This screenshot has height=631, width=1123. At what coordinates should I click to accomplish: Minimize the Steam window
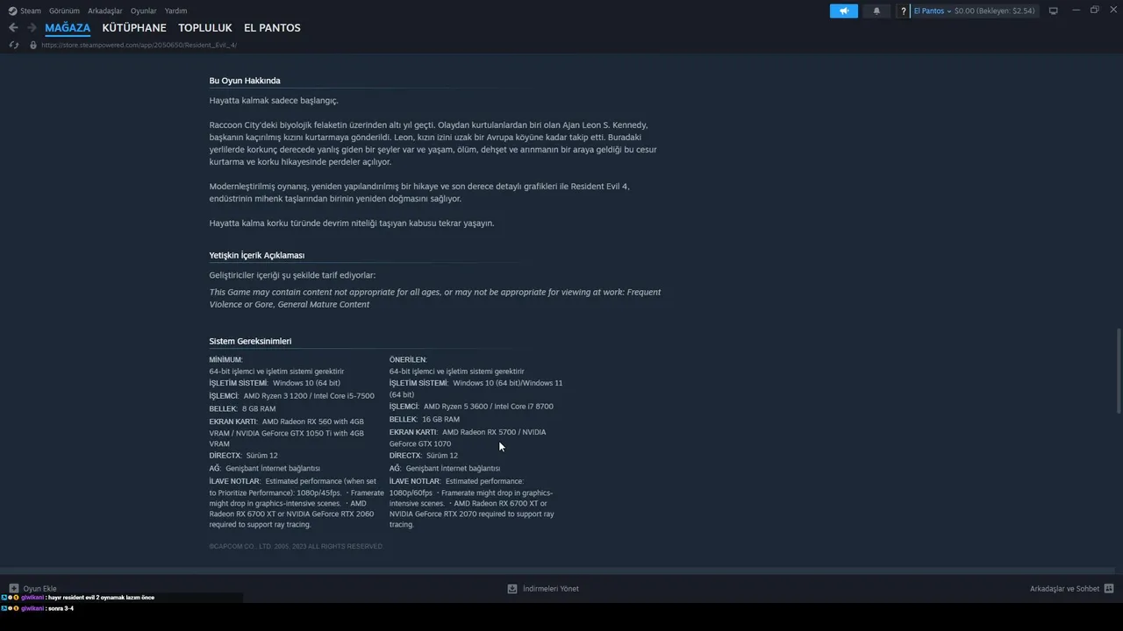1076,10
